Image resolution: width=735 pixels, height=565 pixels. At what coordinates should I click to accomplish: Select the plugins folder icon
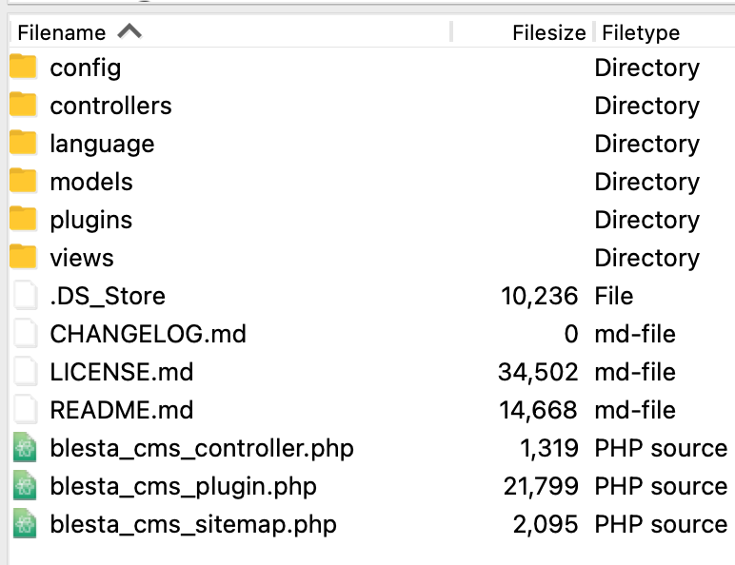23,219
